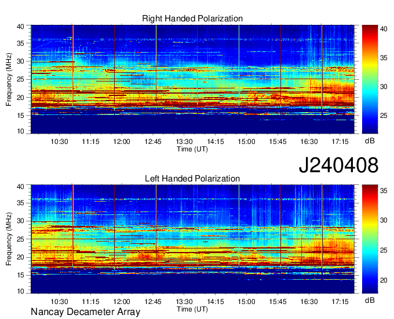The height and width of the screenshot is (319, 394).
Task: Click the 10 MHz tick label on bottom plot
Action: 20,291
